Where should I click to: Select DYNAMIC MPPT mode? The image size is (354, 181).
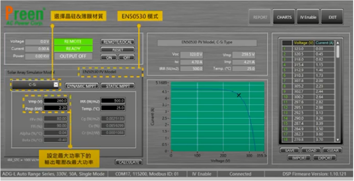(83, 86)
